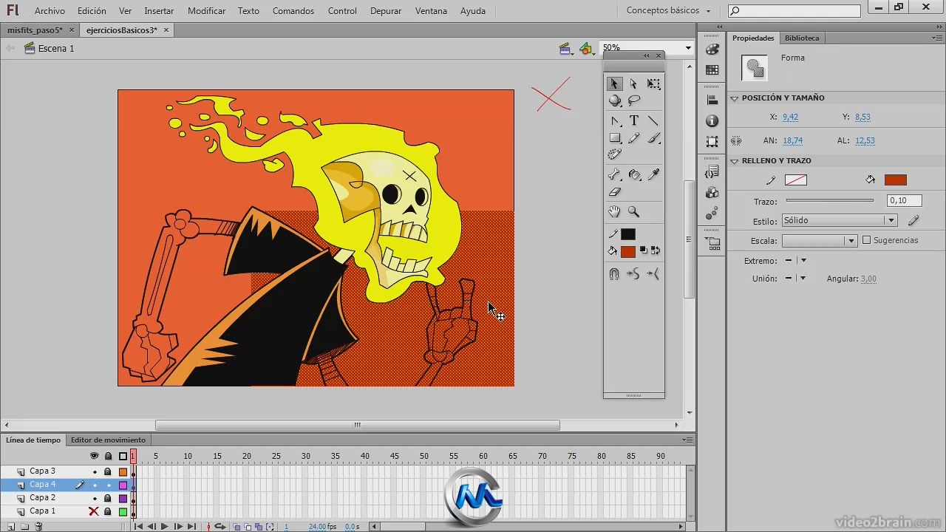Viewport: 946px width, 532px height.
Task: Select the Free Transform tool
Action: click(653, 83)
